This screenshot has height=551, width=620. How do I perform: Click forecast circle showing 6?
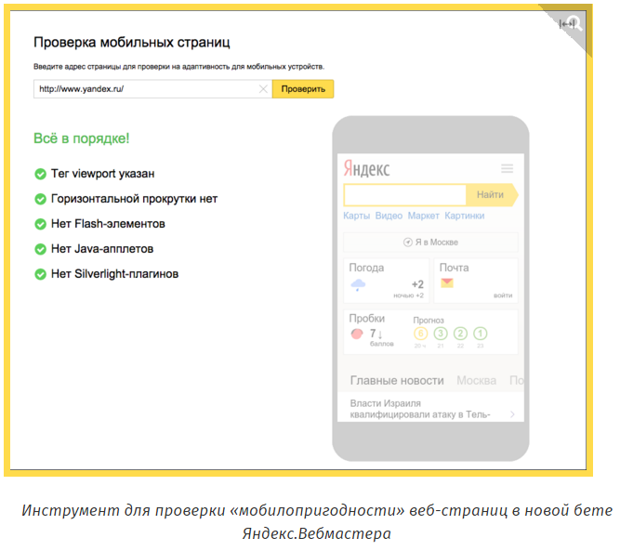coord(420,334)
